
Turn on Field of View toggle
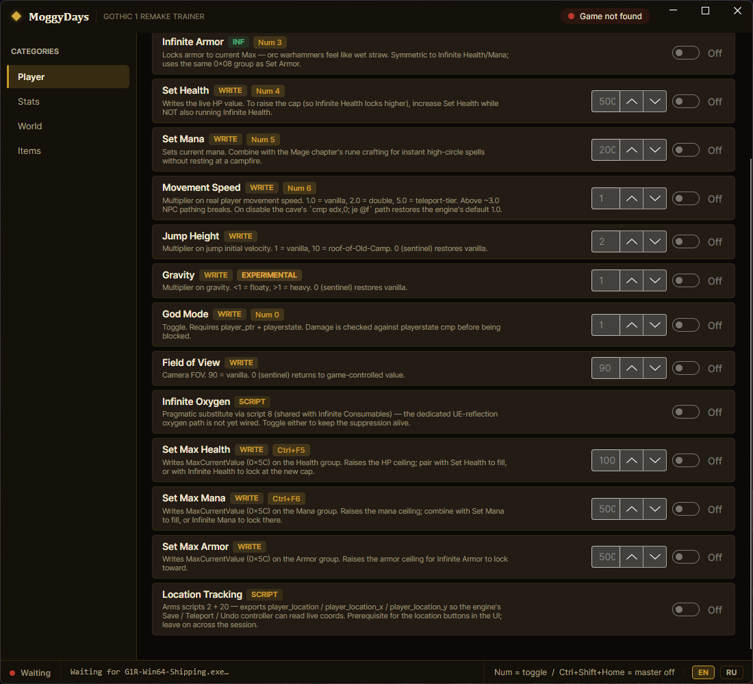(x=685, y=368)
